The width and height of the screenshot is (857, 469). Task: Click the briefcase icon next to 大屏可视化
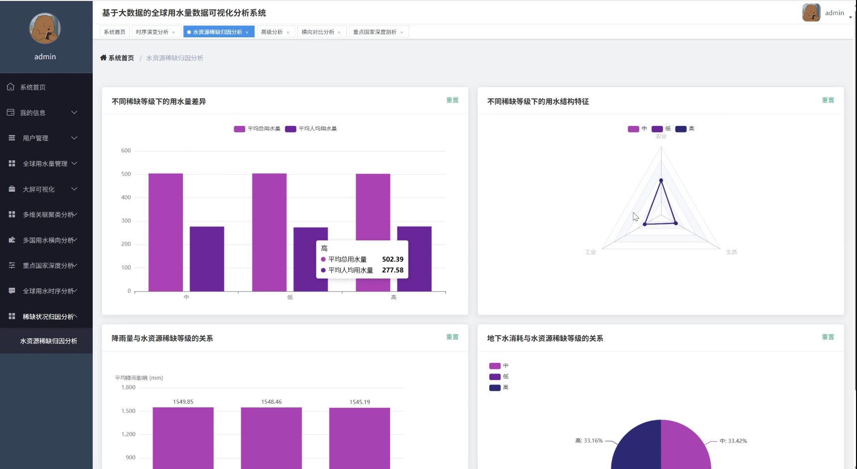click(x=12, y=189)
